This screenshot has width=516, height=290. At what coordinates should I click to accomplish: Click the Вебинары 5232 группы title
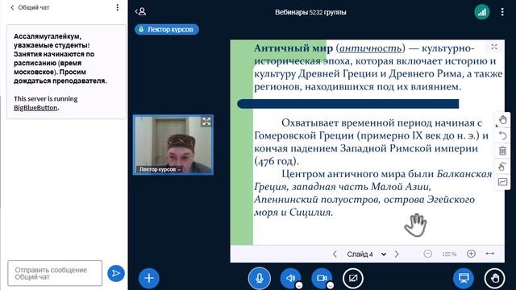click(310, 12)
